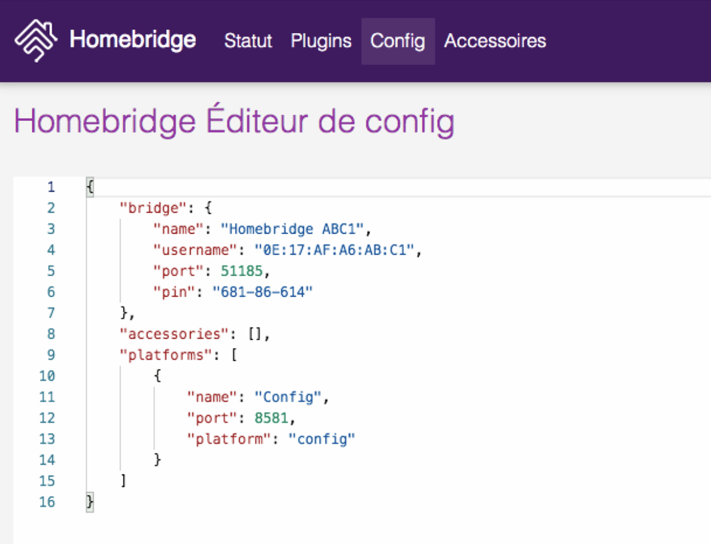
Task: Click the "platforms" key in editor
Action: coord(166,355)
